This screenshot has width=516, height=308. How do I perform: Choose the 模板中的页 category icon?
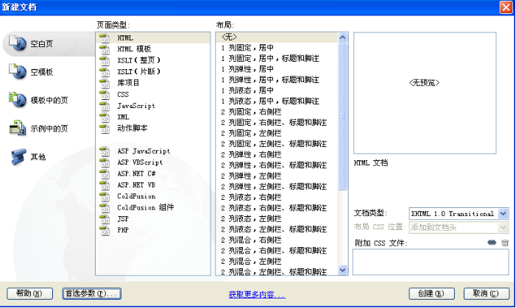point(17,100)
